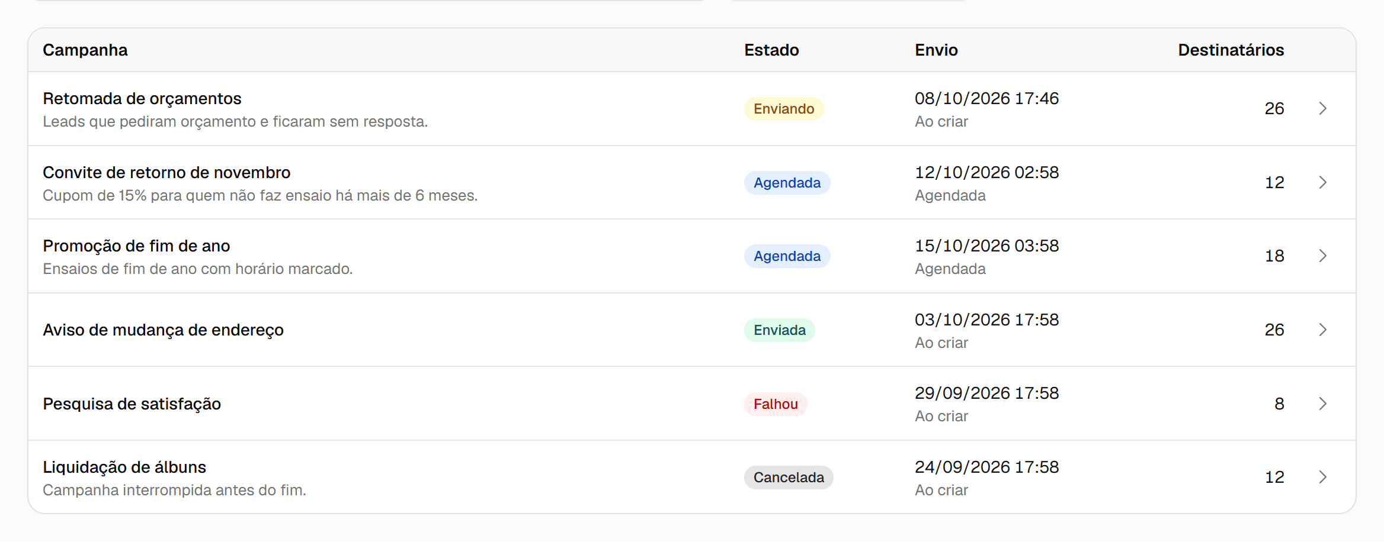Screen dimensions: 1384x542
Task: Click description 'Campanha interrompida antes do fim.'
Action: 174,490
